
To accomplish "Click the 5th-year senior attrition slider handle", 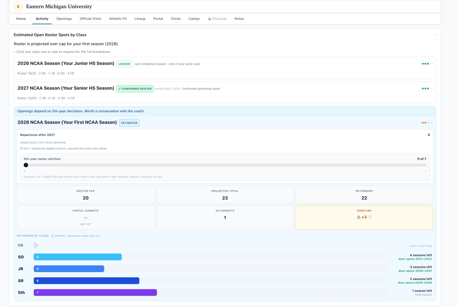I will coord(26,165).
